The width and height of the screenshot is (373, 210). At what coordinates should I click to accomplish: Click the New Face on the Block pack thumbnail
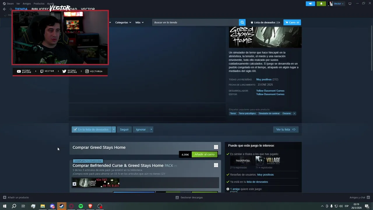[x=108, y=183]
